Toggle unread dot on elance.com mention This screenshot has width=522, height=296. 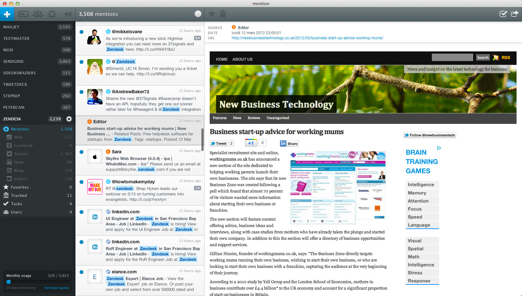coord(82,272)
